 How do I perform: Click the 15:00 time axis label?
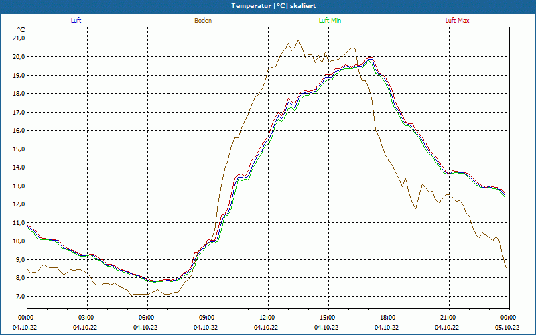[328, 317]
